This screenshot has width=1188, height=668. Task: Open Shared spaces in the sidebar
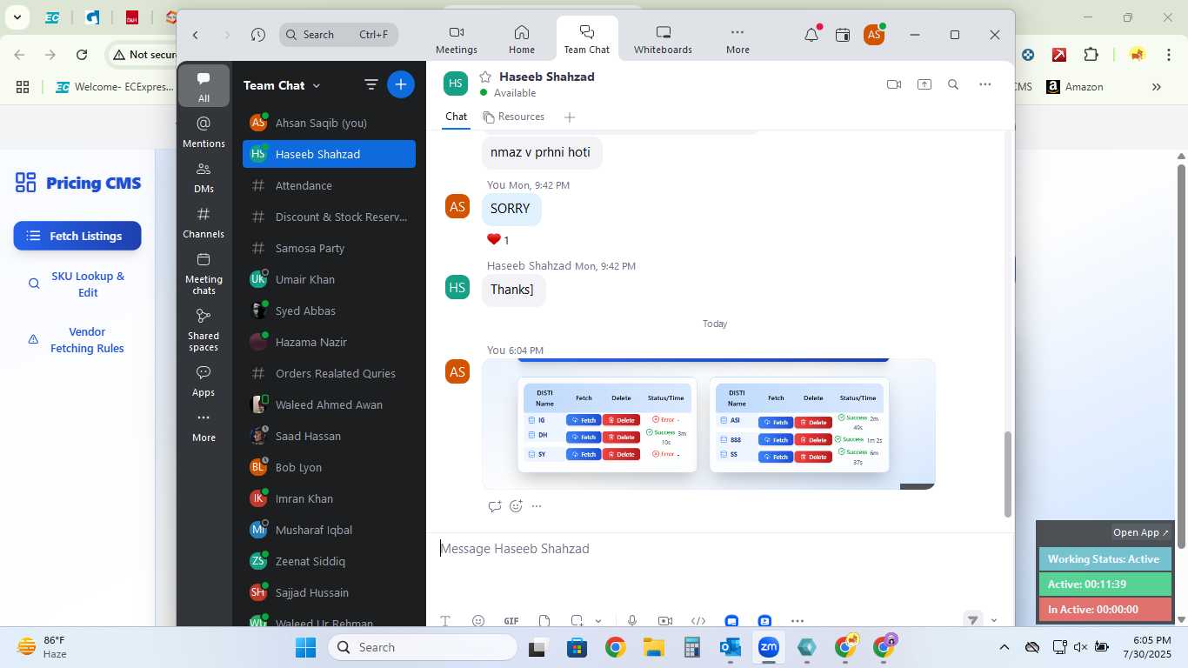[204, 330]
